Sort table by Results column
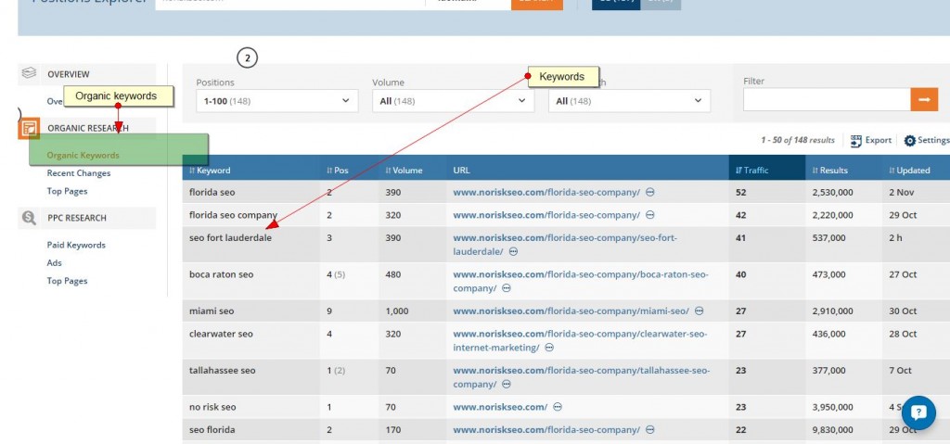The height and width of the screenshot is (444, 950). [x=829, y=171]
